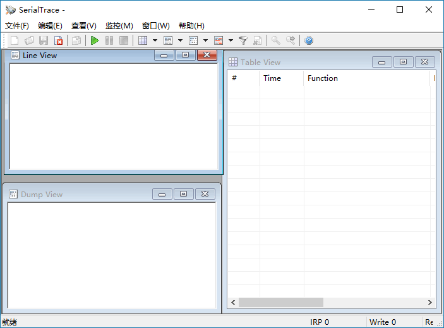Start monitoring with green play icon
The height and width of the screenshot is (328, 444).
click(x=95, y=40)
